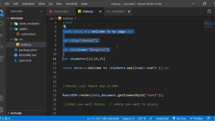Viewport: 215px width, 121px height.
Task: Click src in the breadcrumb
Action: pos(52,18)
